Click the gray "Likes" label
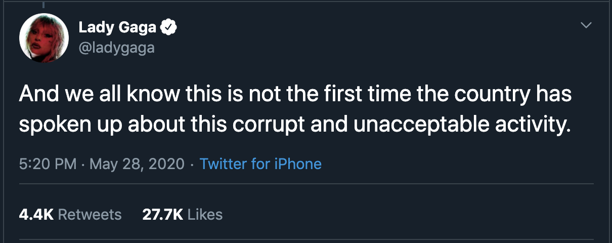 tap(205, 214)
